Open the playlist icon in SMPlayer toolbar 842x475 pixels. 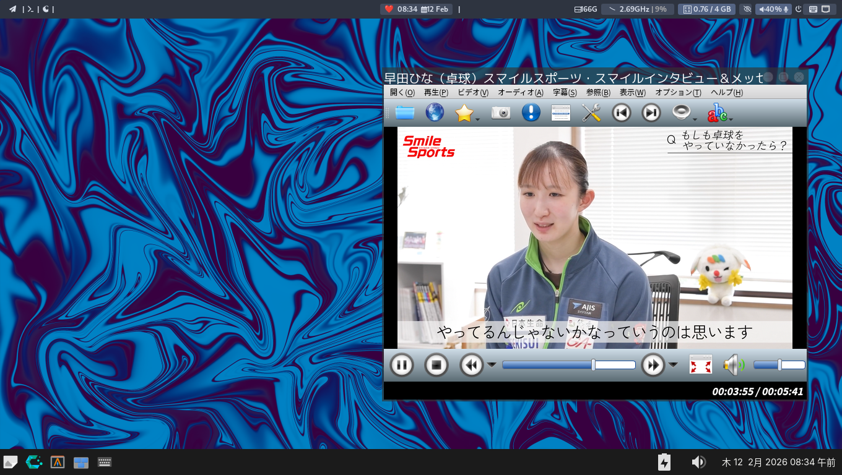[x=561, y=113]
